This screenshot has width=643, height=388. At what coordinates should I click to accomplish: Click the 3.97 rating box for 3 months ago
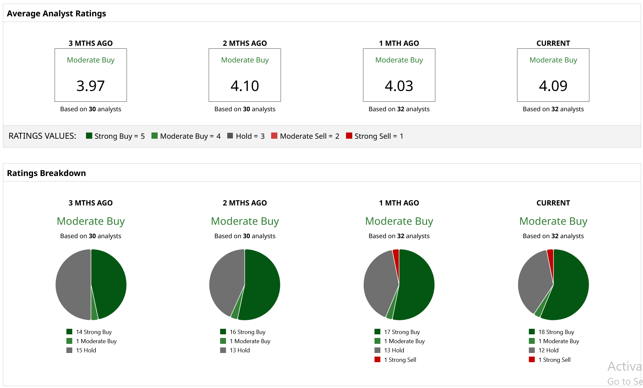click(91, 75)
